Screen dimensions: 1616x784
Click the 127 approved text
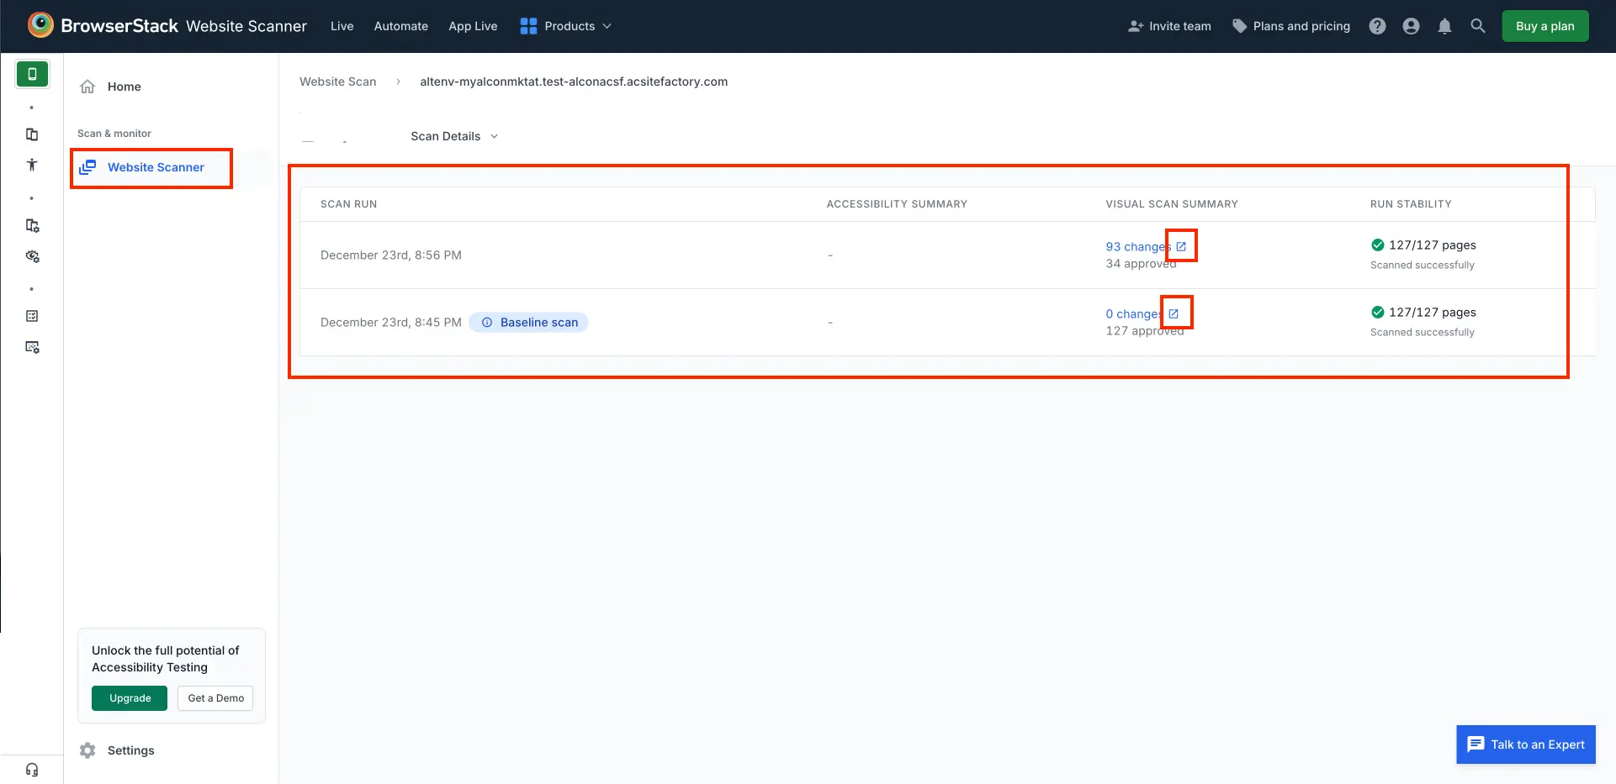[x=1145, y=331]
